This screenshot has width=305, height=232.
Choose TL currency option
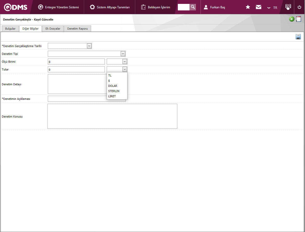click(x=110, y=75)
